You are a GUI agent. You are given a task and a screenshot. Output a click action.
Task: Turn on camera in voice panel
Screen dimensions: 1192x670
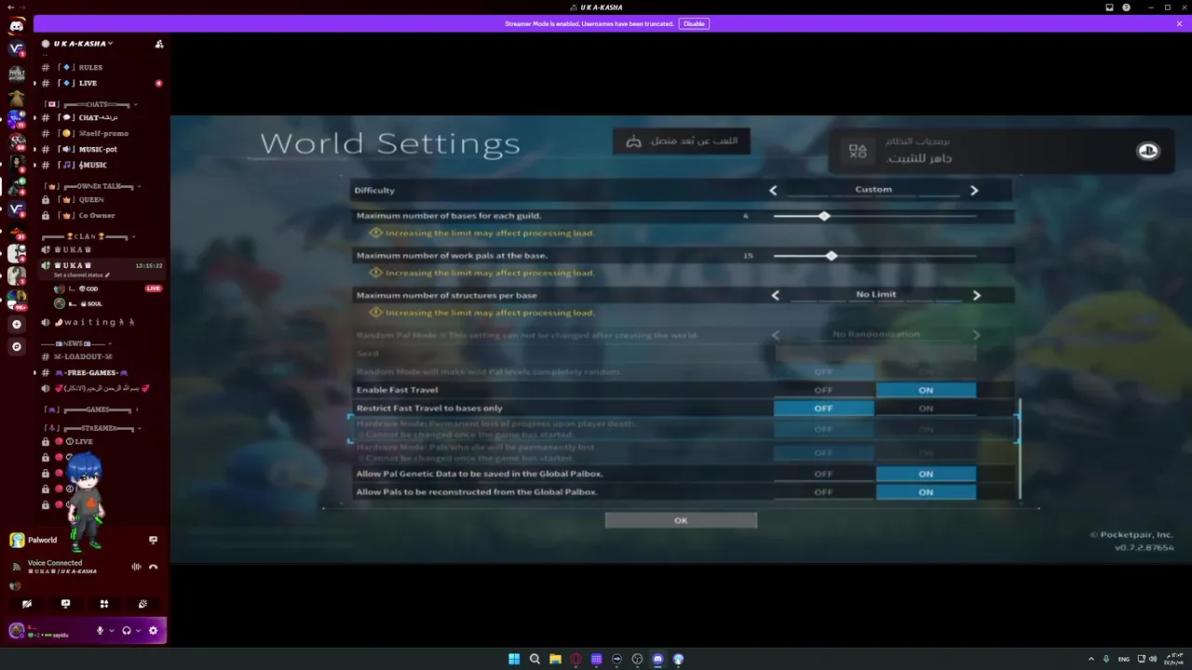[27, 604]
